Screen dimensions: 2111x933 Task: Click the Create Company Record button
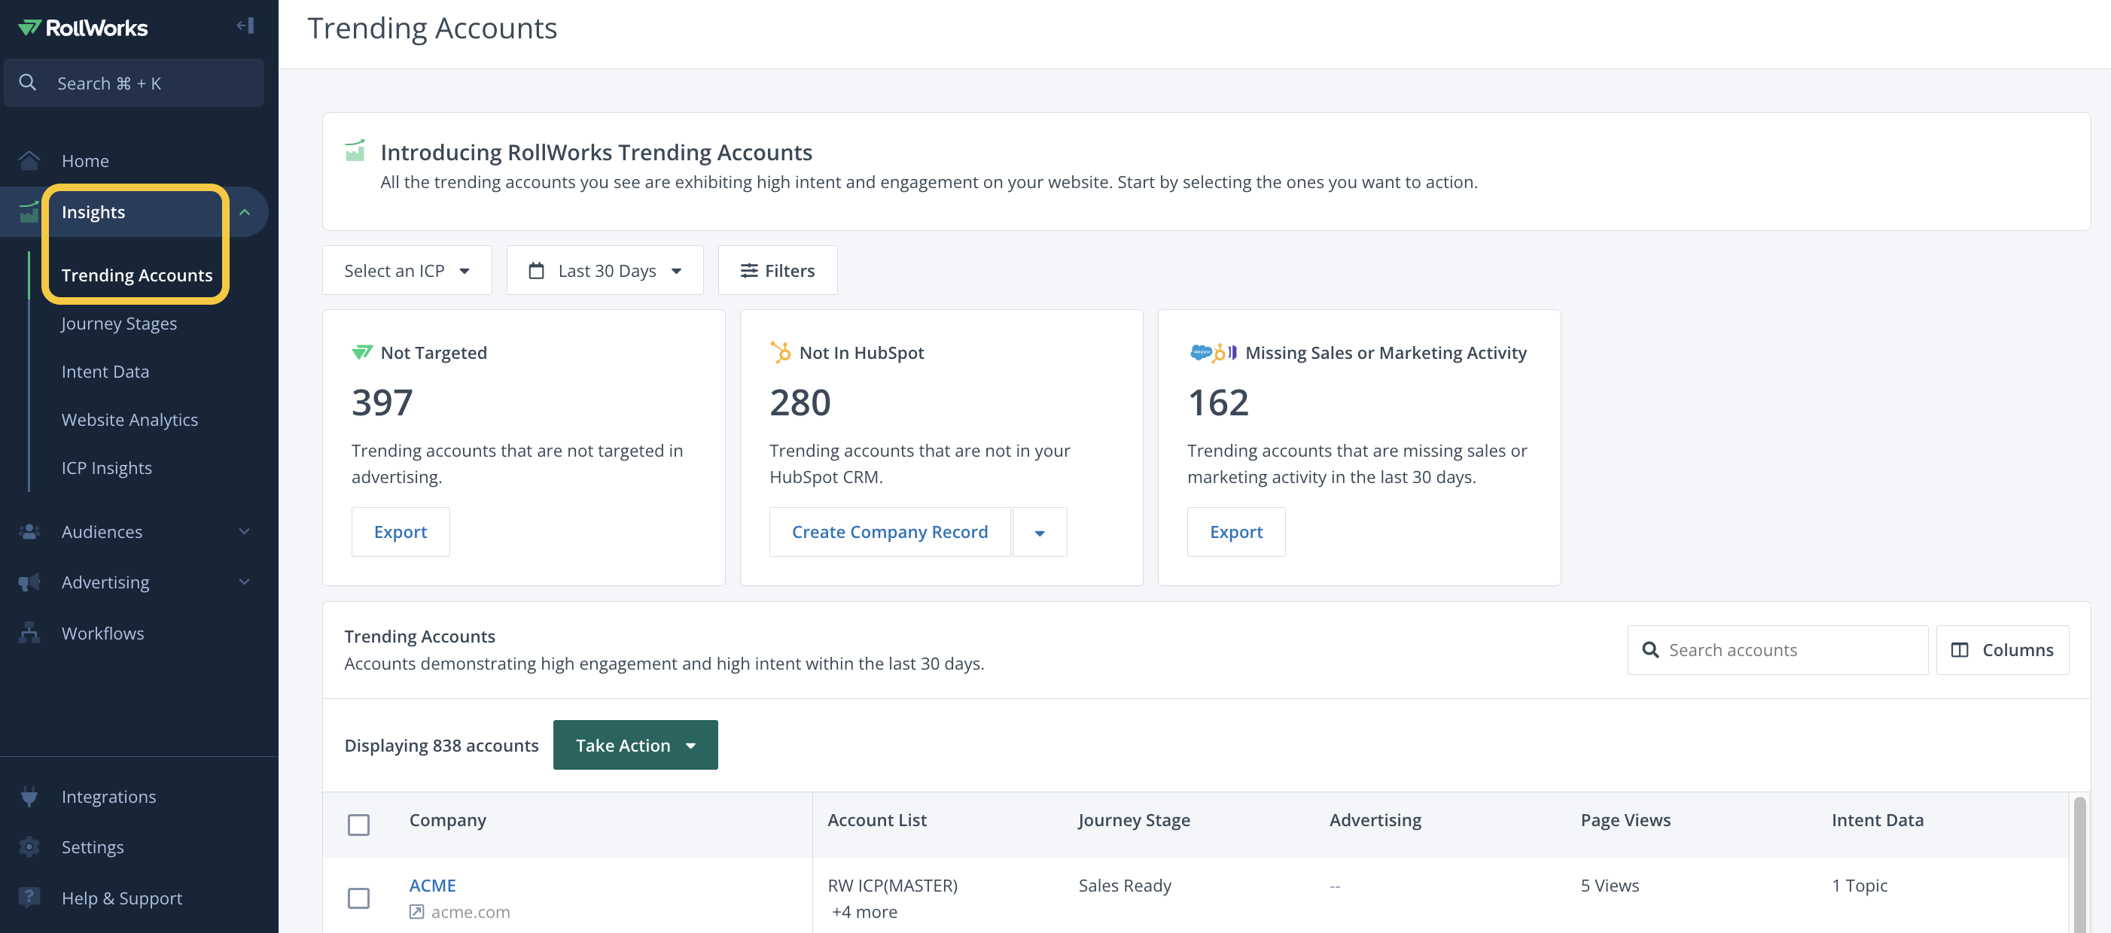coord(889,533)
